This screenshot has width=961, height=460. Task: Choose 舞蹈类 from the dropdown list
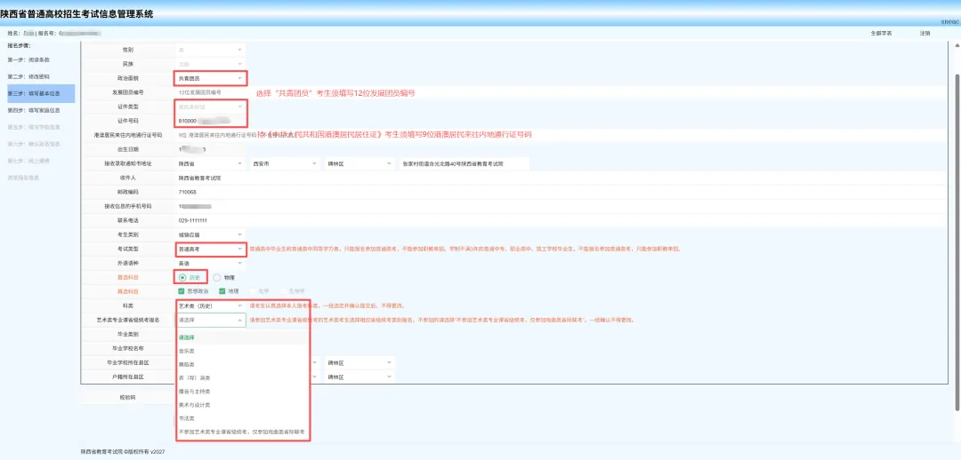[x=242, y=365]
